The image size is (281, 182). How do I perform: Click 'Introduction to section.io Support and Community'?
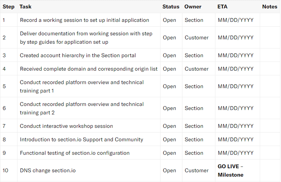(x=81, y=140)
